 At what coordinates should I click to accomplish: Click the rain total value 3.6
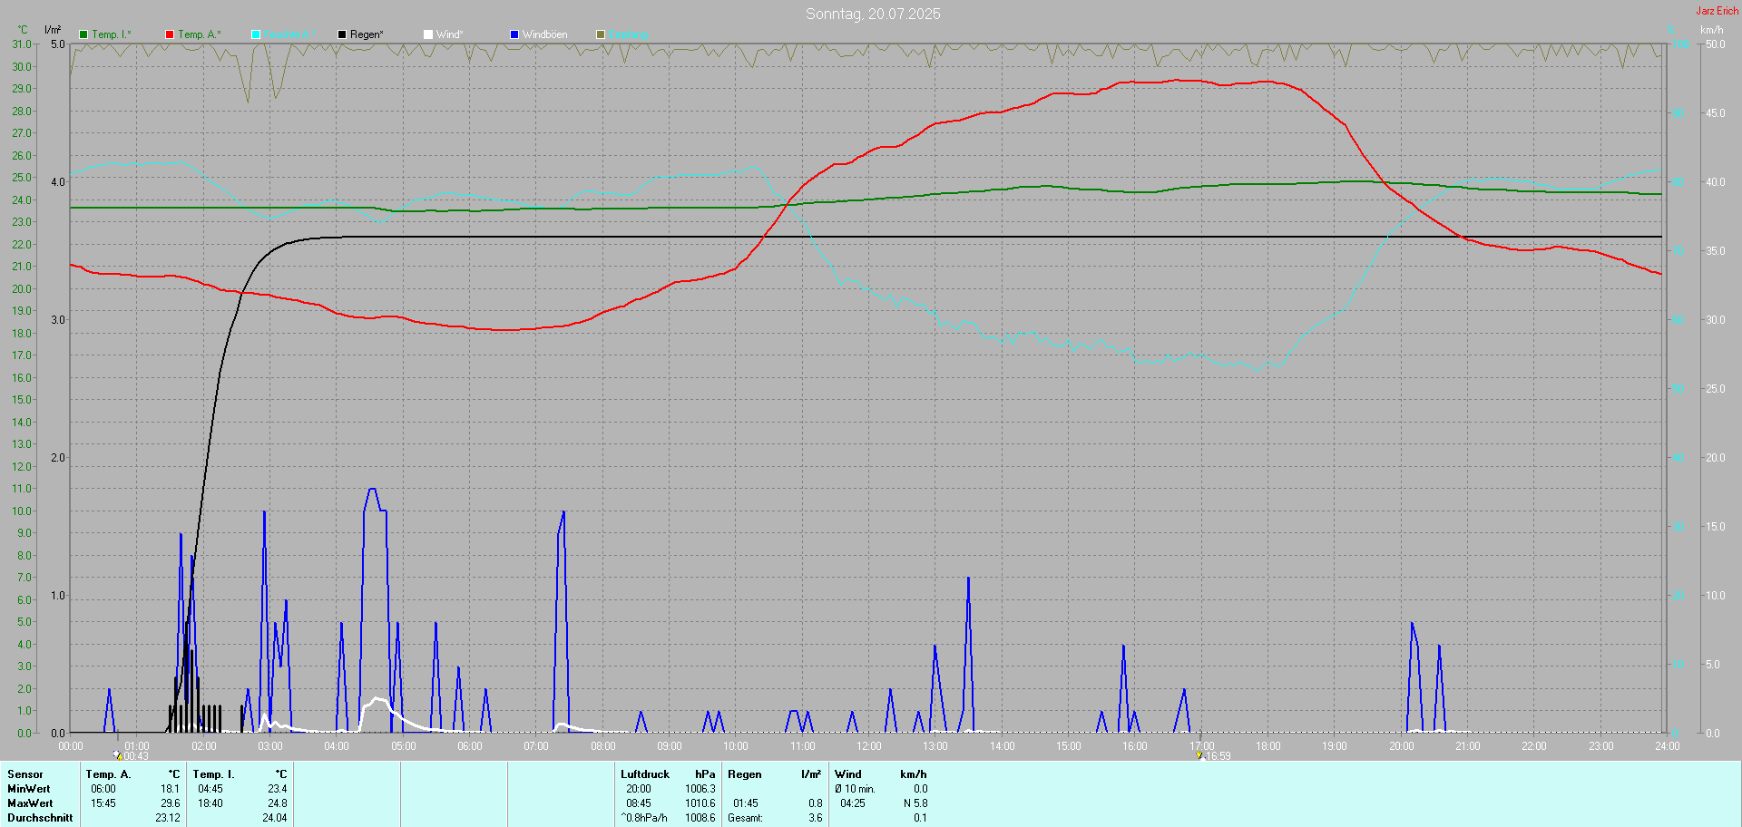click(816, 818)
